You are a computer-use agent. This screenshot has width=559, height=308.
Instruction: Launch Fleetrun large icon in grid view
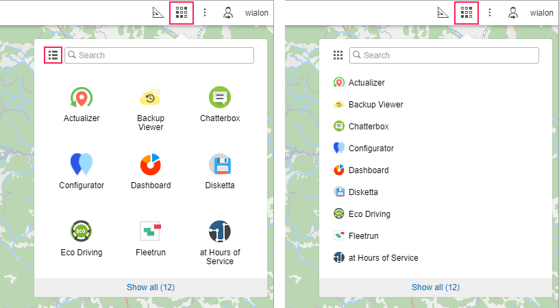[x=151, y=231]
